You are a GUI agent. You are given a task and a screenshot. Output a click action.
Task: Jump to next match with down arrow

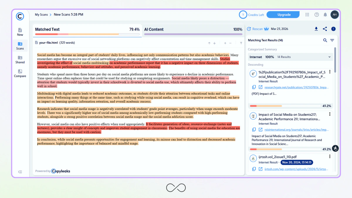pyautogui.click(x=214, y=43)
